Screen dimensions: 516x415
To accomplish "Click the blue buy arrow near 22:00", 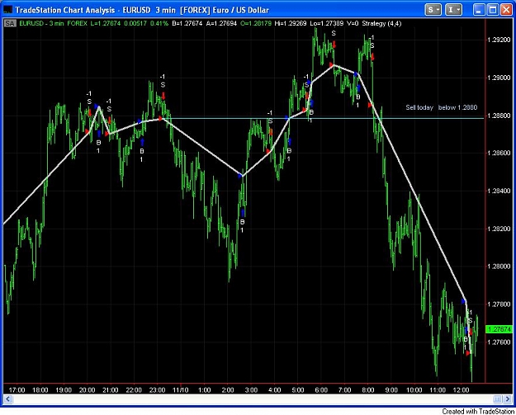I will point(142,143).
